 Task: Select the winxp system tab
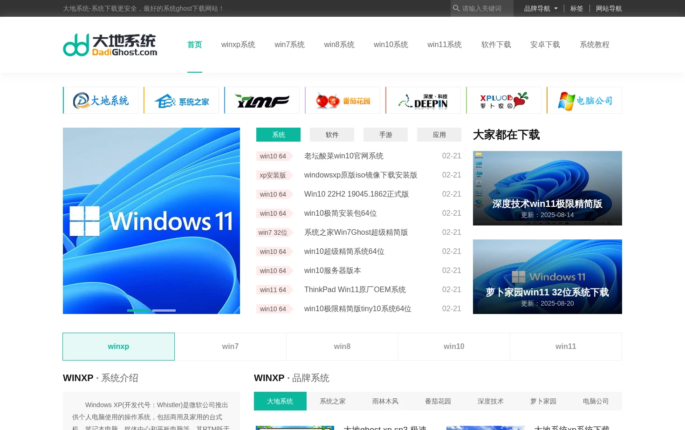(118, 347)
